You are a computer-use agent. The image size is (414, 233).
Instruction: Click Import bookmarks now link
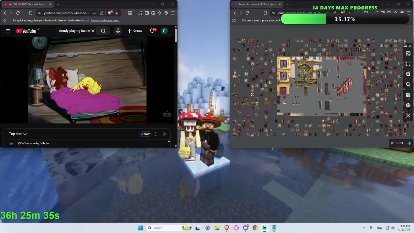105,20
